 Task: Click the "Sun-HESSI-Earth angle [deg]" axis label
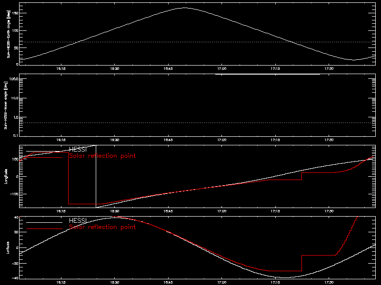(x=9, y=34)
